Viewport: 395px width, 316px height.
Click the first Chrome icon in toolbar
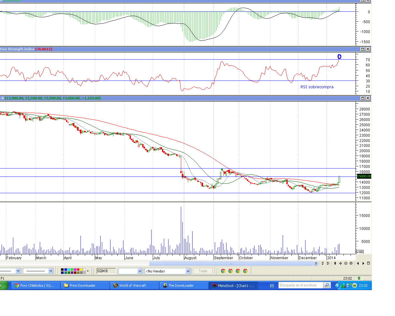point(223,271)
